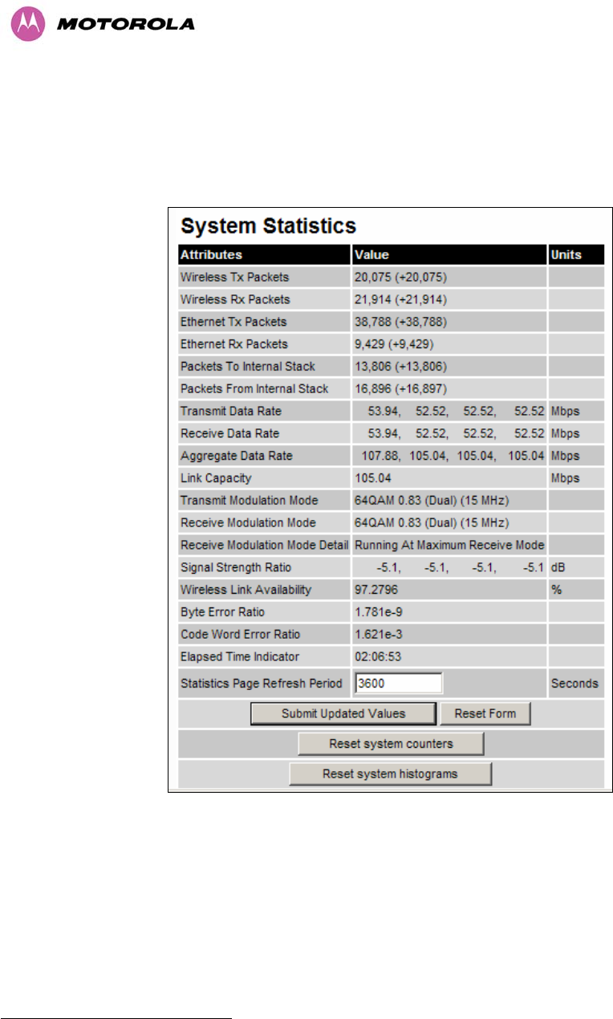Click the Link Capacity value 105.04
The height and width of the screenshot is (1019, 613).
[x=372, y=478]
